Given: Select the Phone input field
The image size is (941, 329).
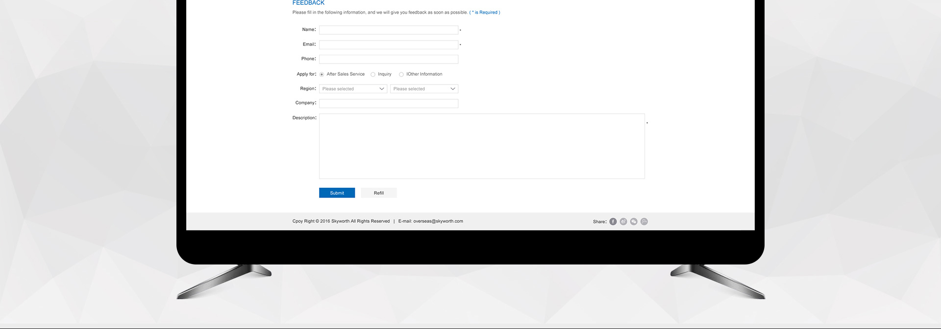Looking at the screenshot, I should tap(388, 59).
